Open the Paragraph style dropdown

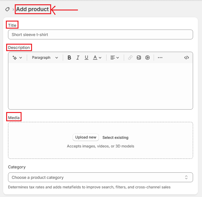coord(45,58)
